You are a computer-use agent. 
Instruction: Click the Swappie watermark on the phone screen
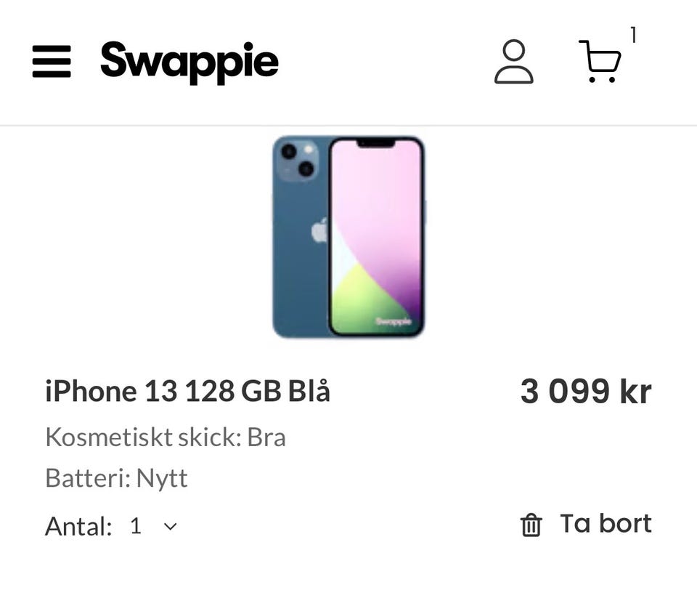[394, 320]
